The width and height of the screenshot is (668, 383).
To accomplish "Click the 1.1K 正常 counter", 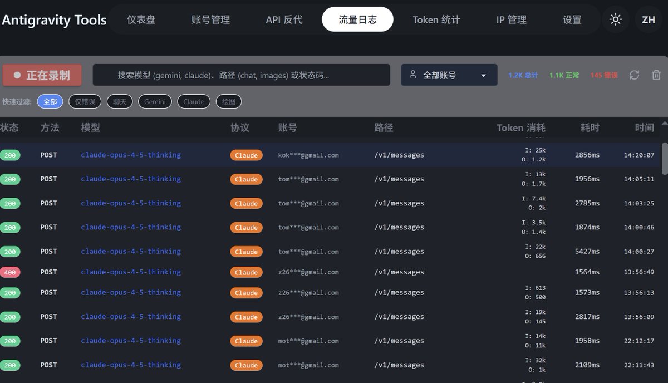I will click(564, 75).
